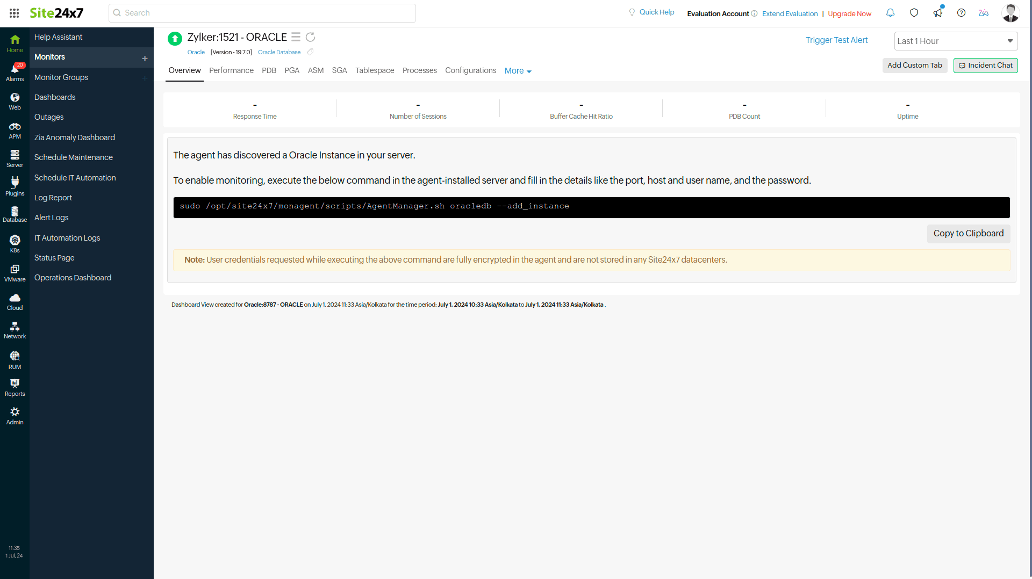The width and height of the screenshot is (1032, 579).
Task: Select the Database icon in the left navigation
Action: pyautogui.click(x=15, y=212)
